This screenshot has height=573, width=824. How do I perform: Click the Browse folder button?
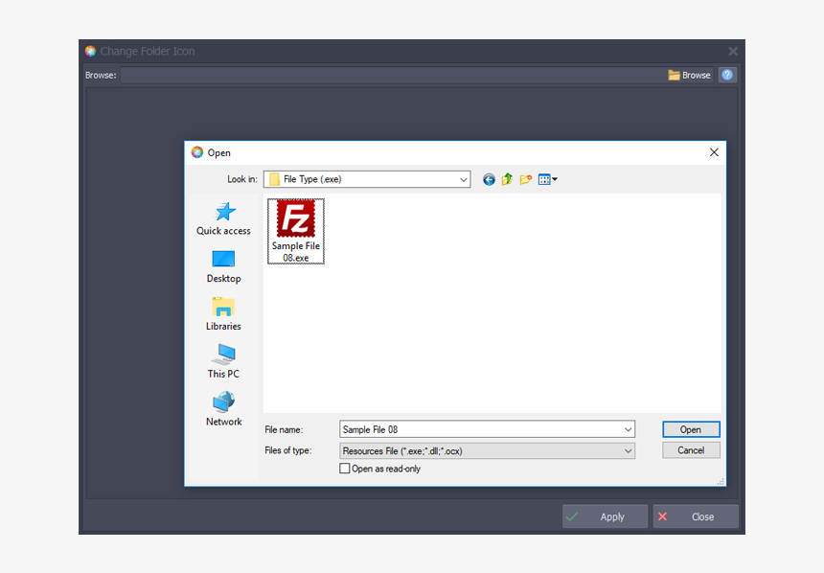(690, 75)
